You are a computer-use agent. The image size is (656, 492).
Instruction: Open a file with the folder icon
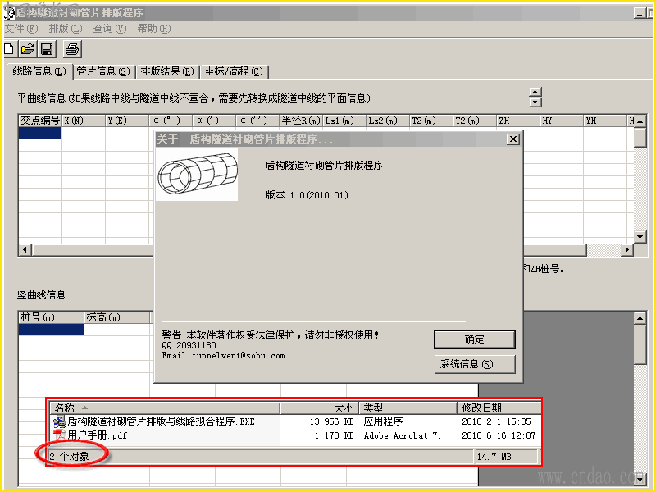pyautogui.click(x=28, y=49)
